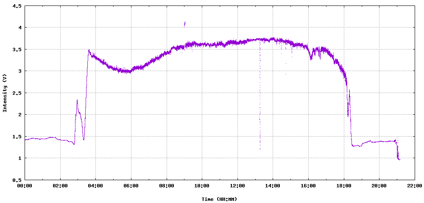Click the 06:00 x-axis tick label
The width and height of the screenshot is (424, 203).
(131, 186)
